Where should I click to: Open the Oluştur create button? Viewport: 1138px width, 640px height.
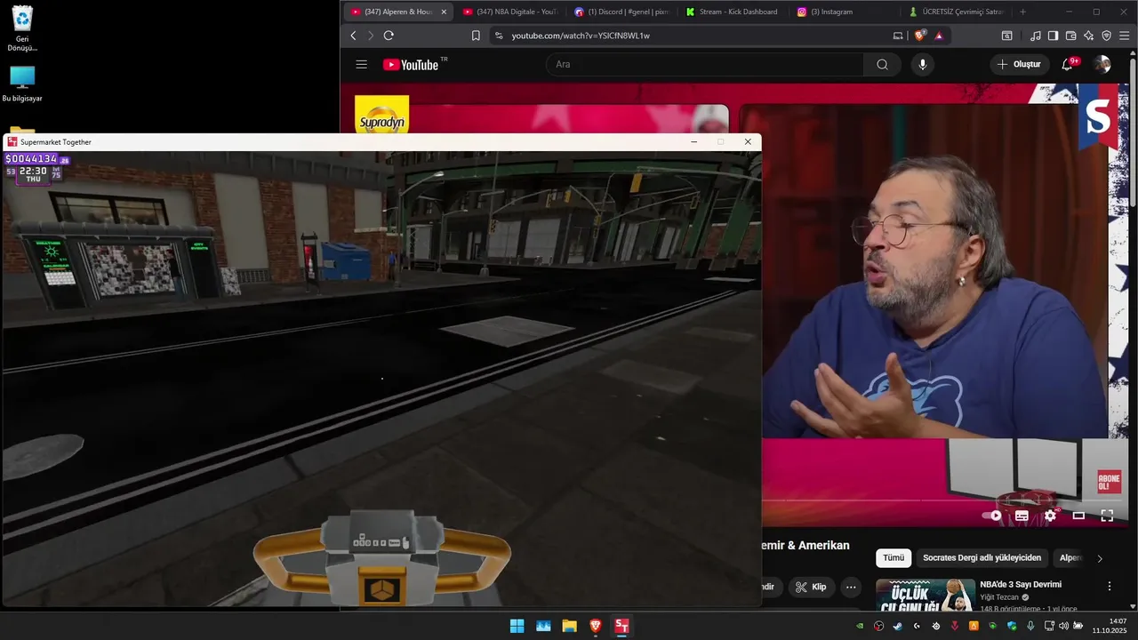(1019, 64)
